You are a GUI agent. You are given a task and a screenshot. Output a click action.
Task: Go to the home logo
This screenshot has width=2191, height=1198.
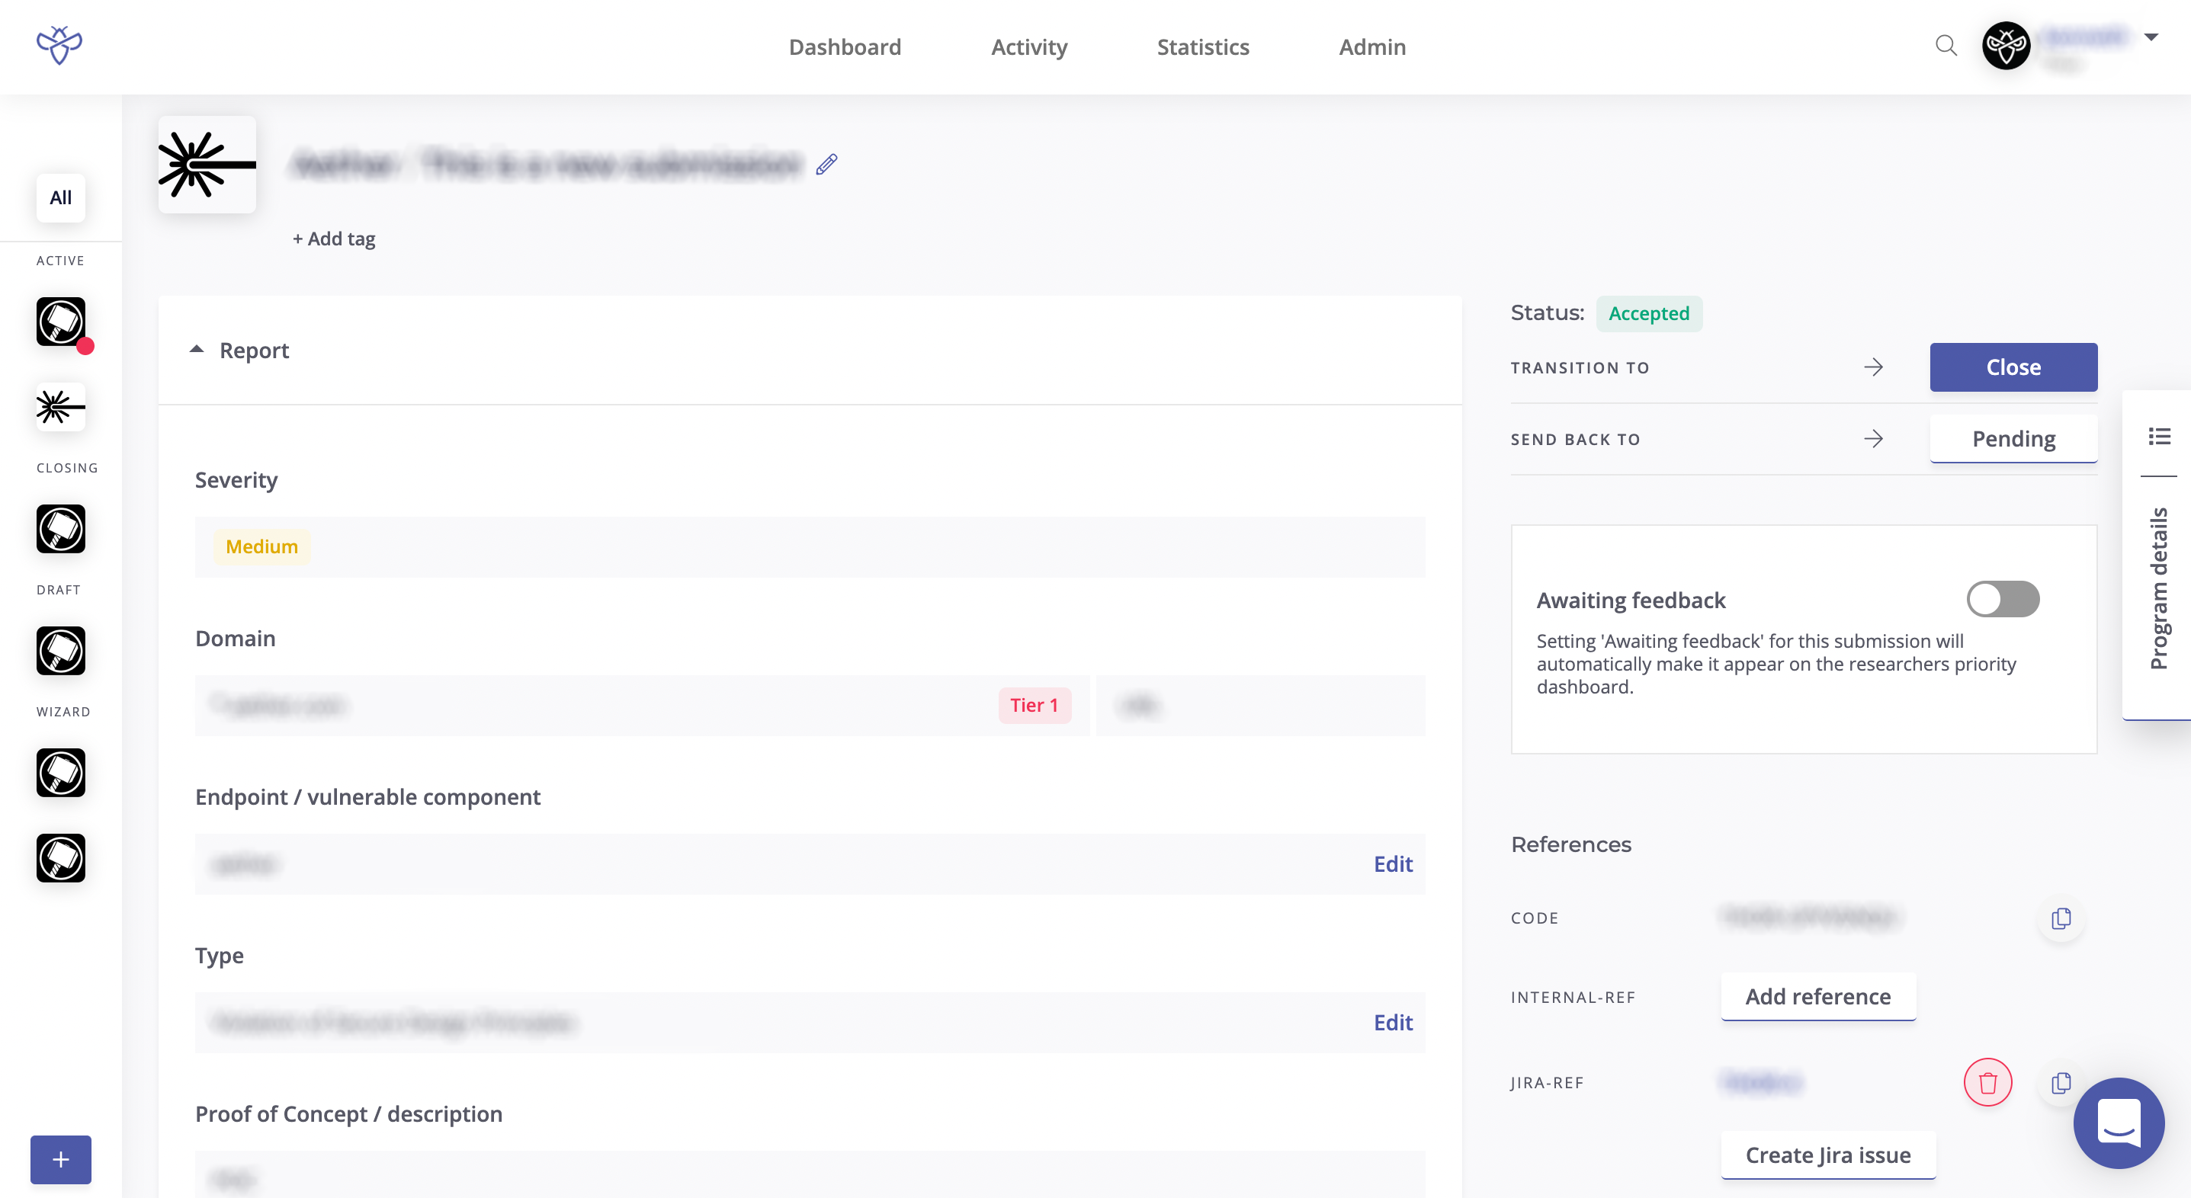(59, 46)
